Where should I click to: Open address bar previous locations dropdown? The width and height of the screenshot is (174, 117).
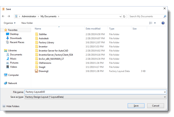click(120, 16)
